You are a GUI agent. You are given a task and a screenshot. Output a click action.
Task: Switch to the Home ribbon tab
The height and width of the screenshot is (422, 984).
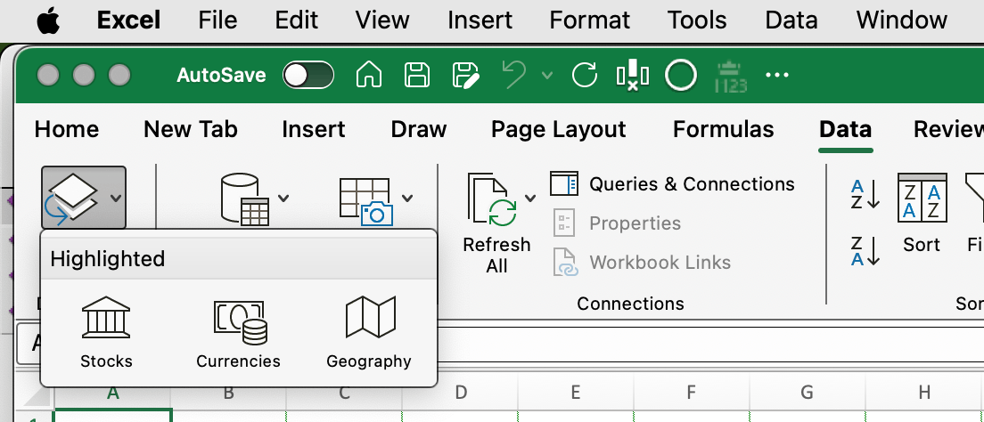[67, 129]
